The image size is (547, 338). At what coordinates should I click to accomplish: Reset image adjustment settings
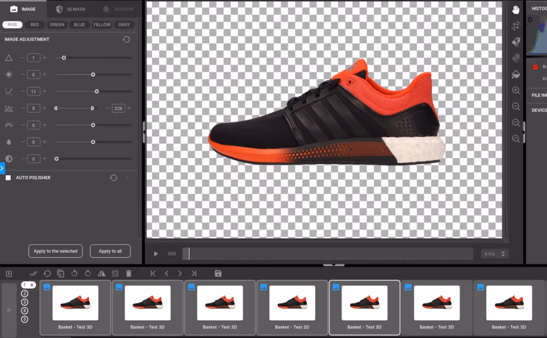pyautogui.click(x=126, y=40)
